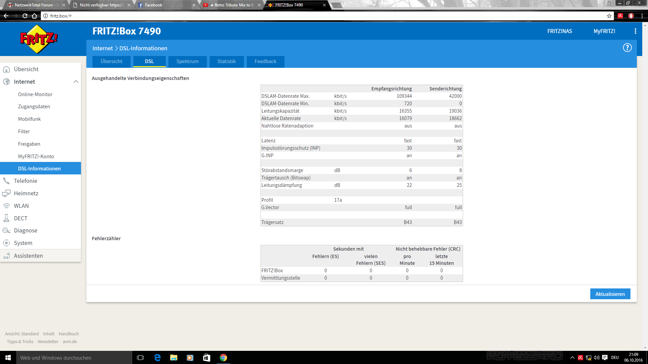
Task: Open notification center icon in tray
Action: (605, 358)
